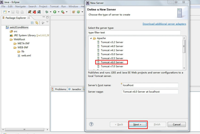Restart Tomcat using the blue cat icon
200x134 pixels.
click(39, 12)
